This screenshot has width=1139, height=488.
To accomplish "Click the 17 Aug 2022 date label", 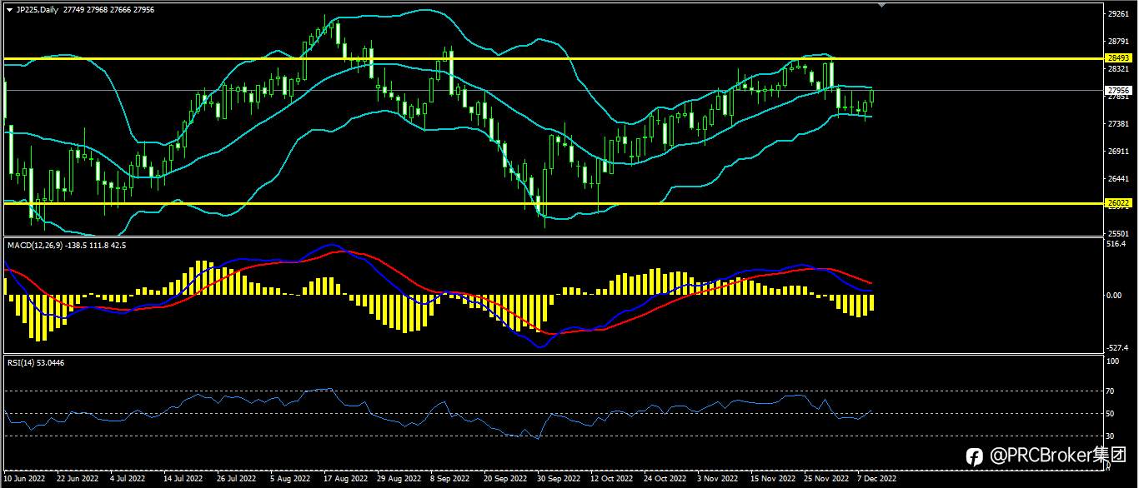I will (344, 479).
